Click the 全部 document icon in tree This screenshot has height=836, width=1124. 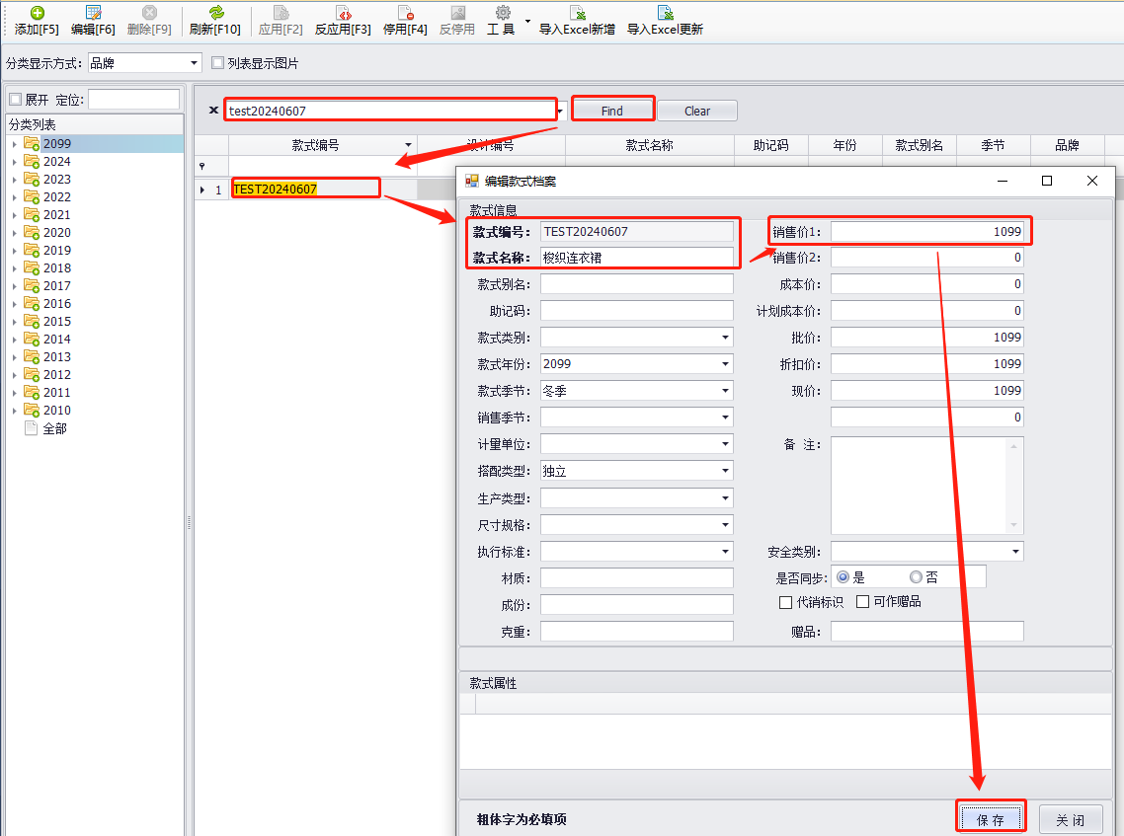tap(31, 428)
